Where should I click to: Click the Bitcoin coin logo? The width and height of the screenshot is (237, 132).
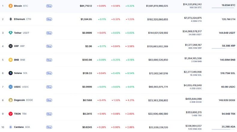tap(10, 6)
